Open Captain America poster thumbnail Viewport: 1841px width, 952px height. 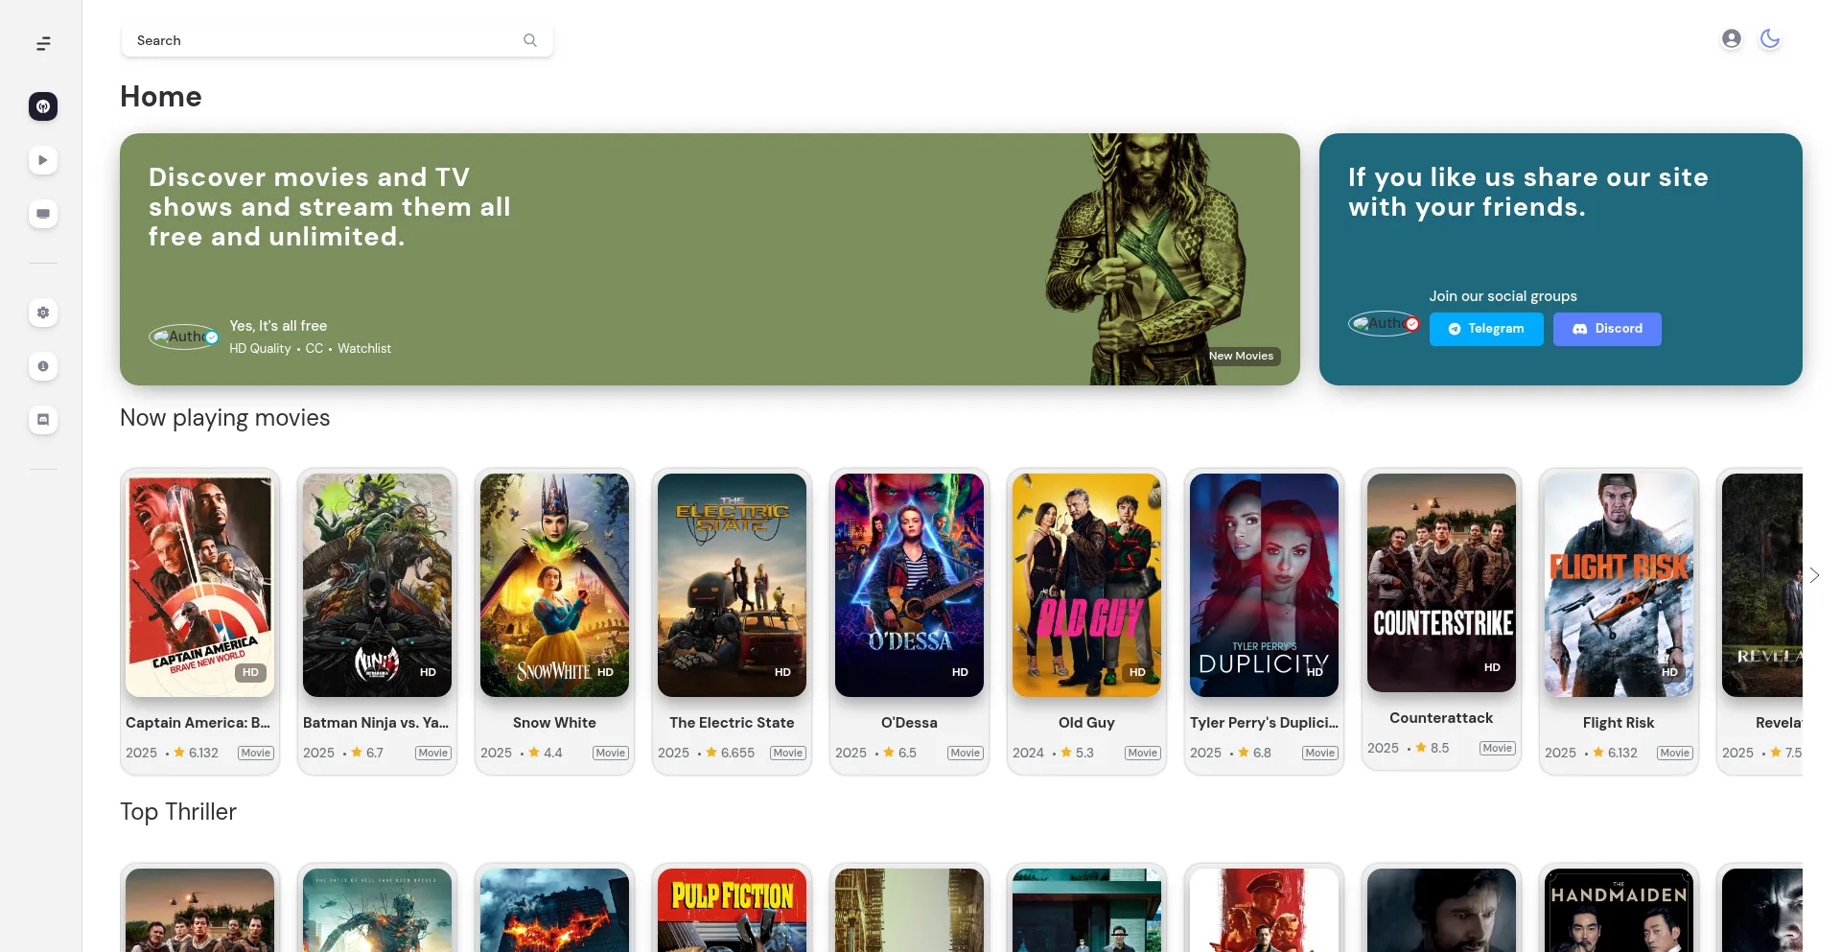[199, 585]
